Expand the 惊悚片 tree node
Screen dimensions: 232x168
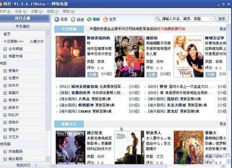[5, 100]
